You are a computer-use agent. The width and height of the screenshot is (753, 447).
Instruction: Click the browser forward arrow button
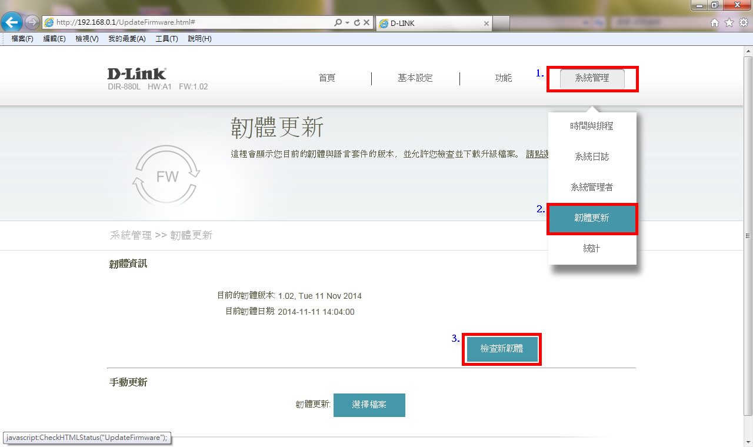coord(32,22)
